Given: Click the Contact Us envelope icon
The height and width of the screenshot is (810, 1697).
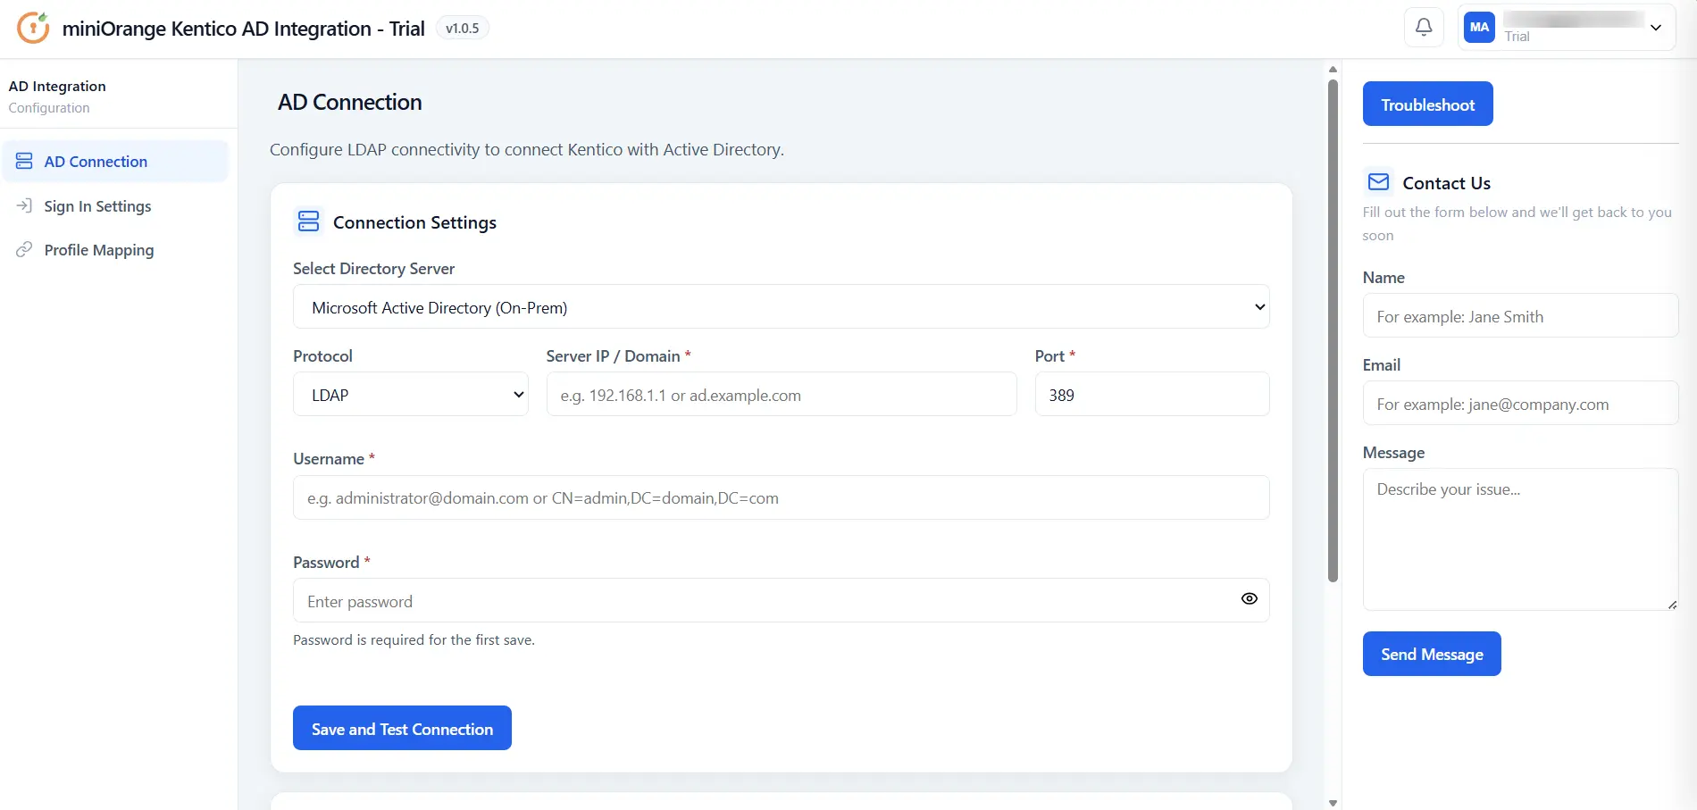Looking at the screenshot, I should (1378, 182).
